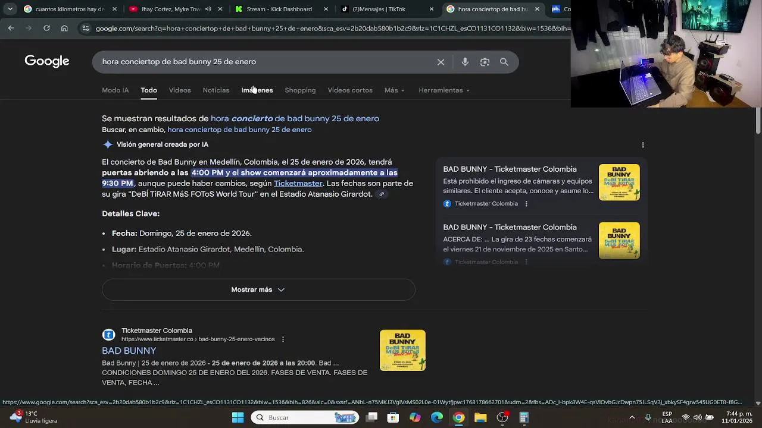Viewport: 762px width, 428px height.
Task: Open options next to ticketmaster.co result URL
Action: tap(283, 339)
